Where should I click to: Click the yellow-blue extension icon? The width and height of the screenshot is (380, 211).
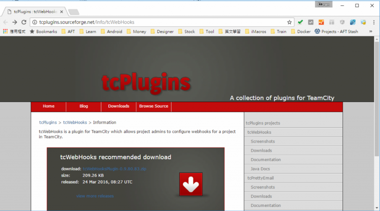[x=363, y=22]
